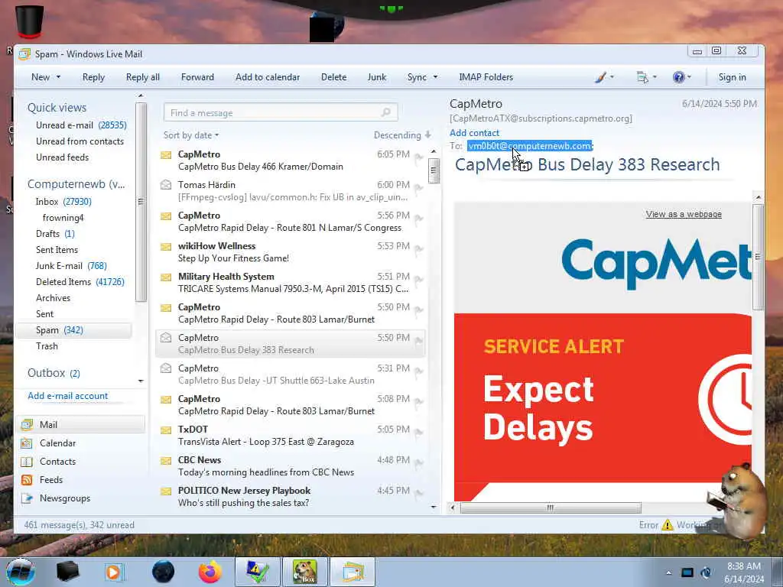Screen dimensions: 783x587
Task: Click the Mail icon in bottom navigation
Action: [27, 425]
